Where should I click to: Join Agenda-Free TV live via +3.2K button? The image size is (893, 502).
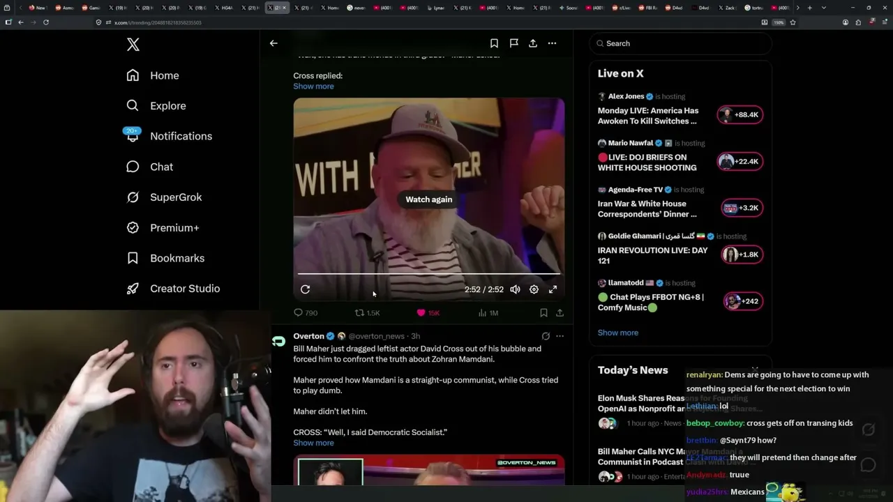tap(742, 208)
